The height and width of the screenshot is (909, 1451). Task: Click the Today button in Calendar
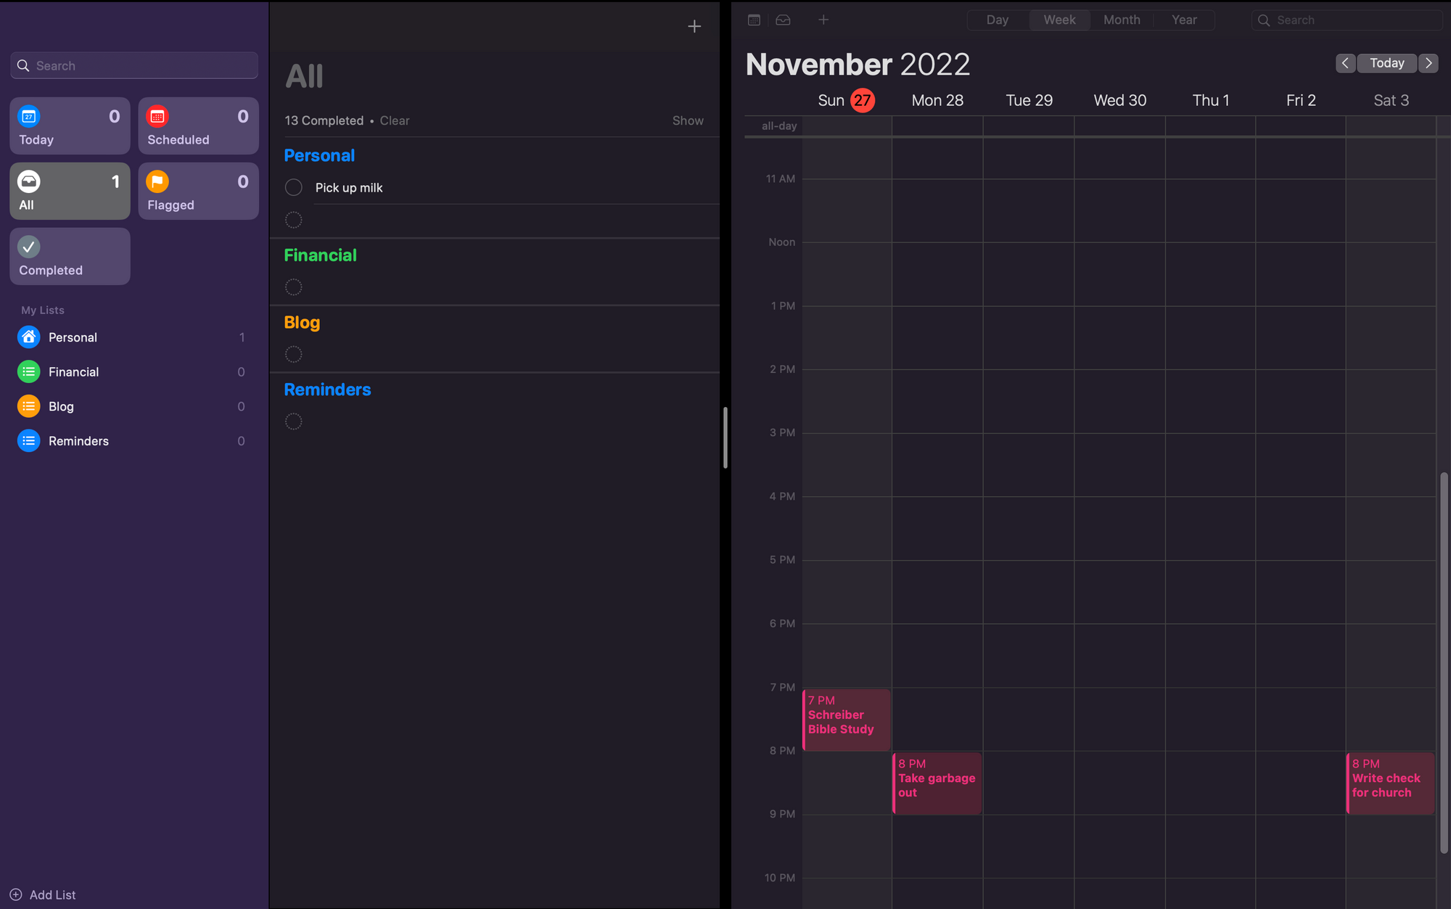[x=1386, y=63]
